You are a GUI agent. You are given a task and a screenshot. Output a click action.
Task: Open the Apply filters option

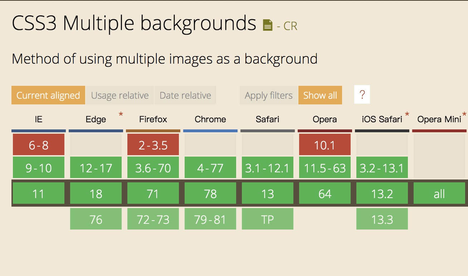269,95
